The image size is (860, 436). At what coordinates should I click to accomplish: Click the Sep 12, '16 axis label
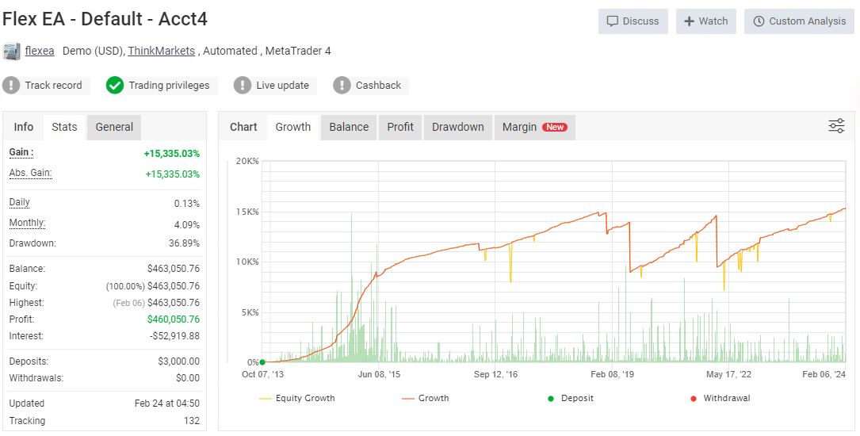click(x=496, y=374)
